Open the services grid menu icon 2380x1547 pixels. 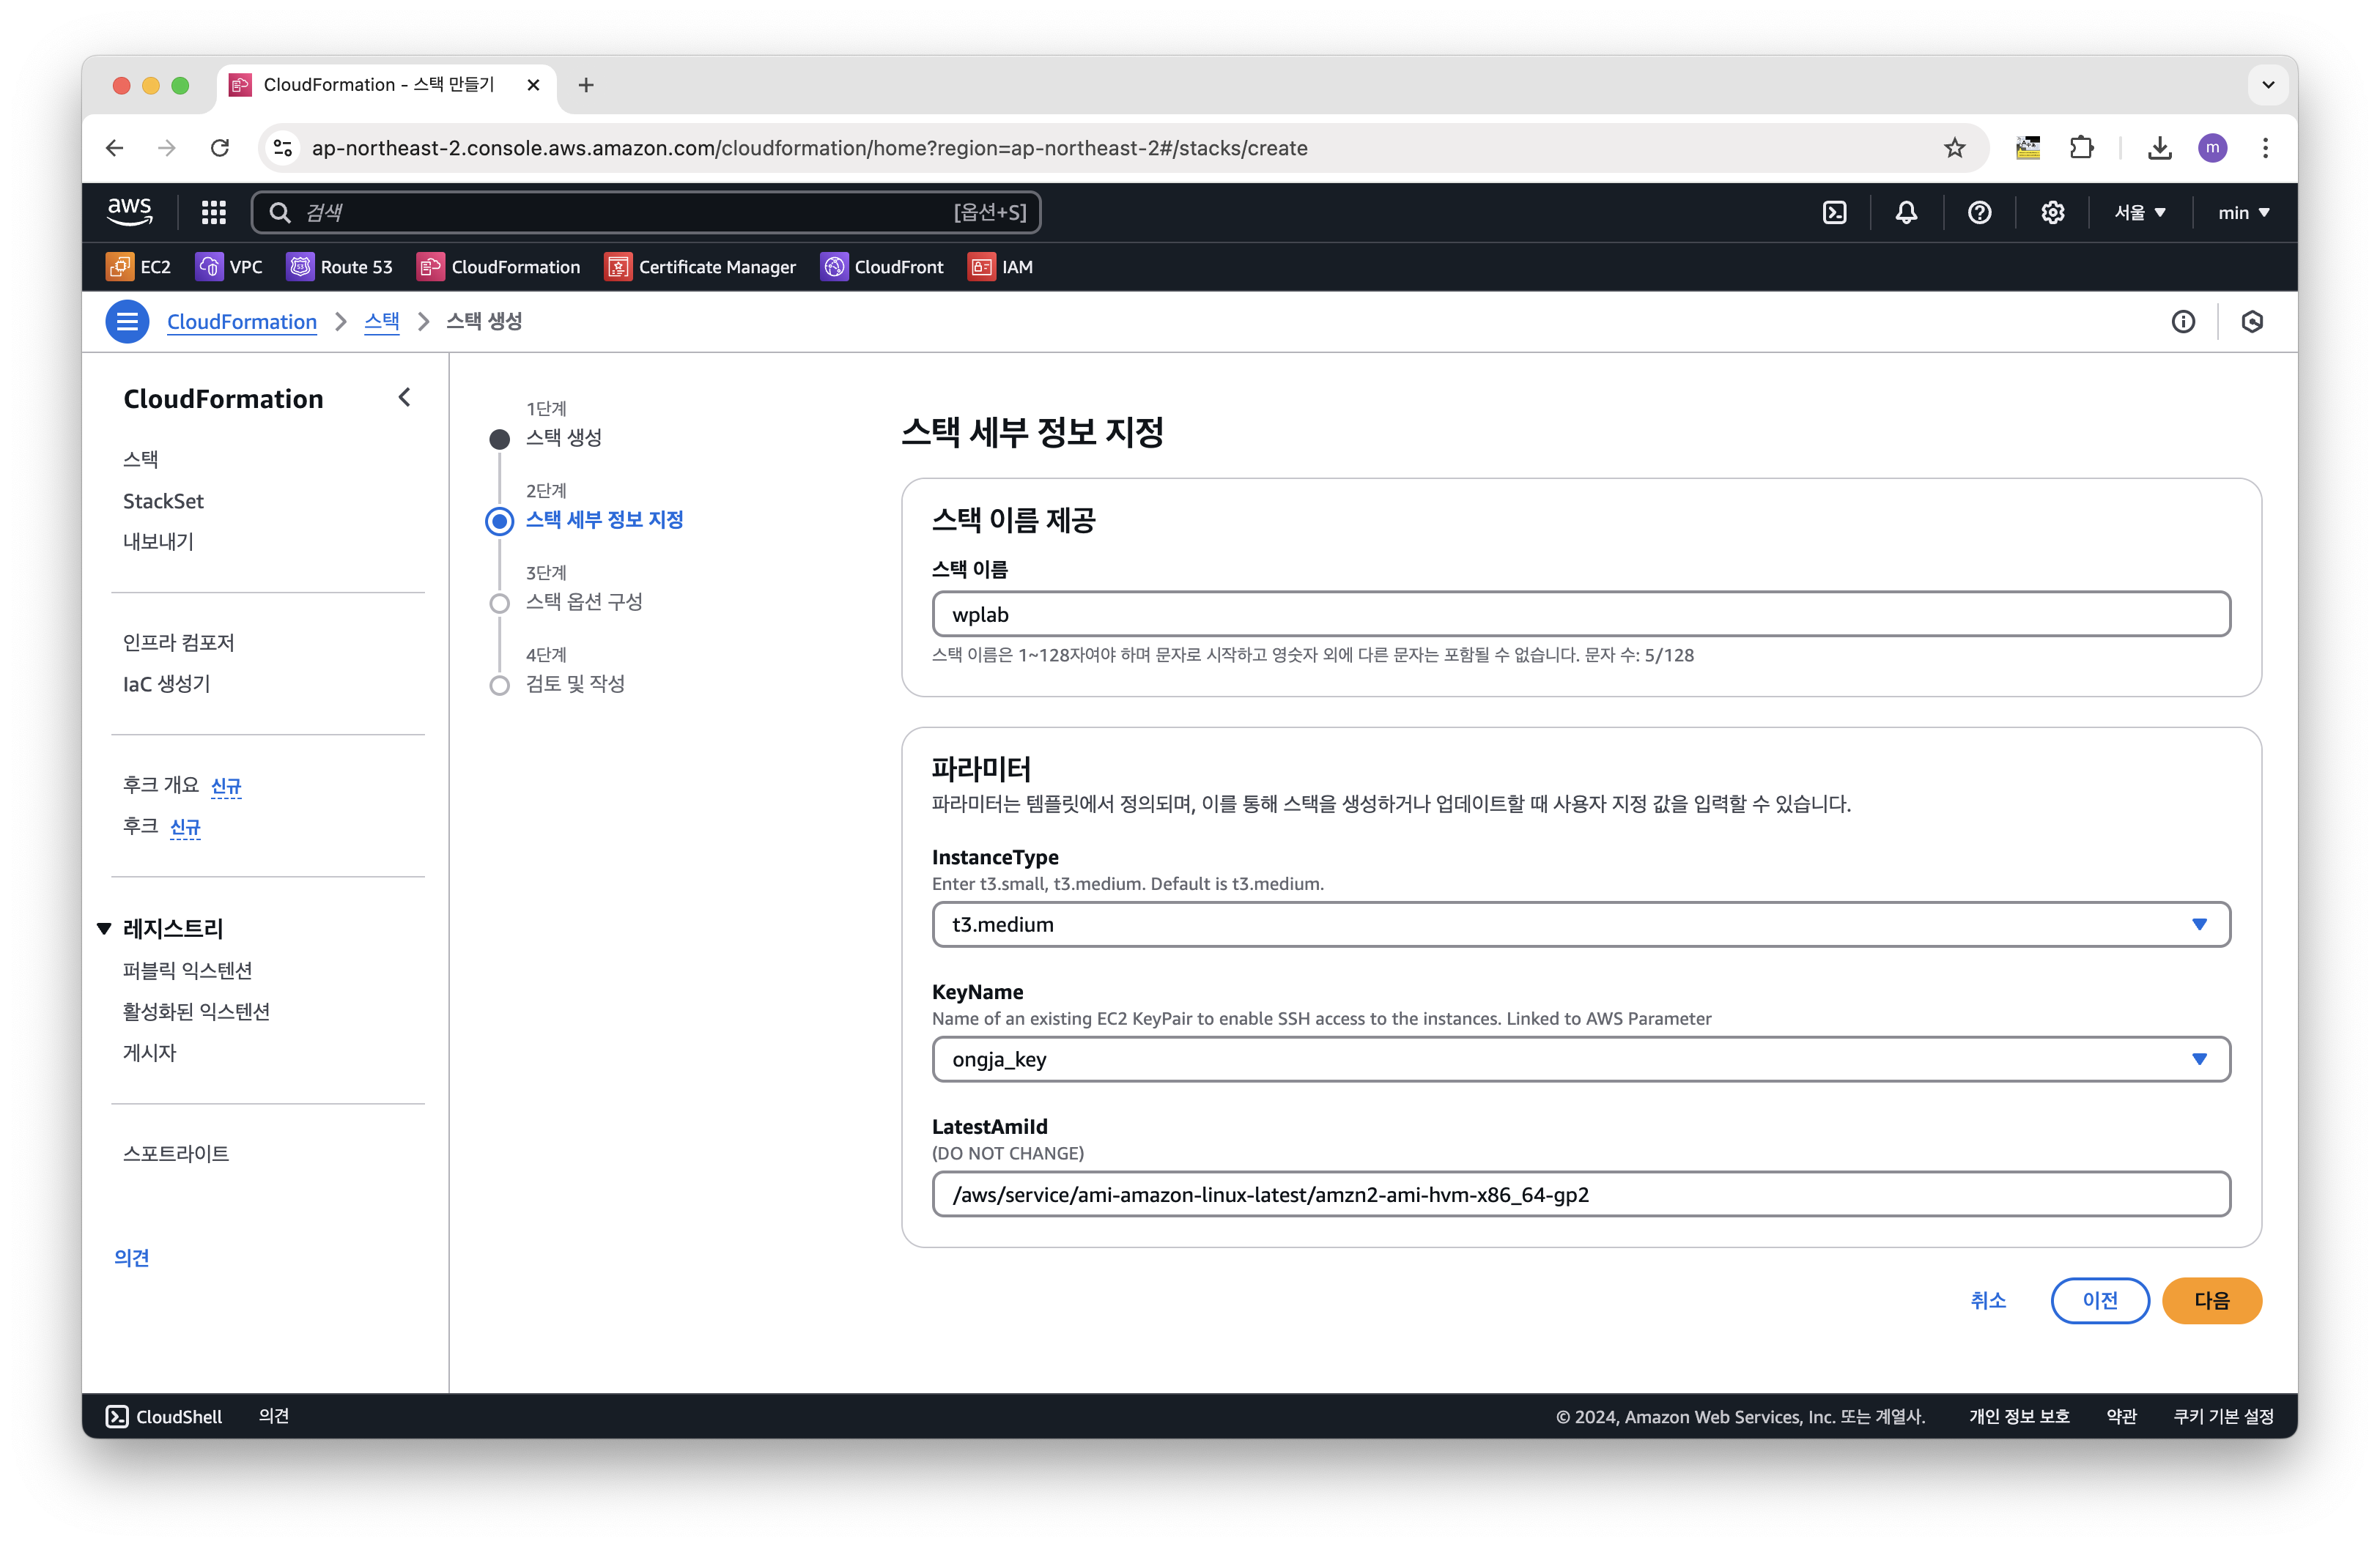coord(213,212)
